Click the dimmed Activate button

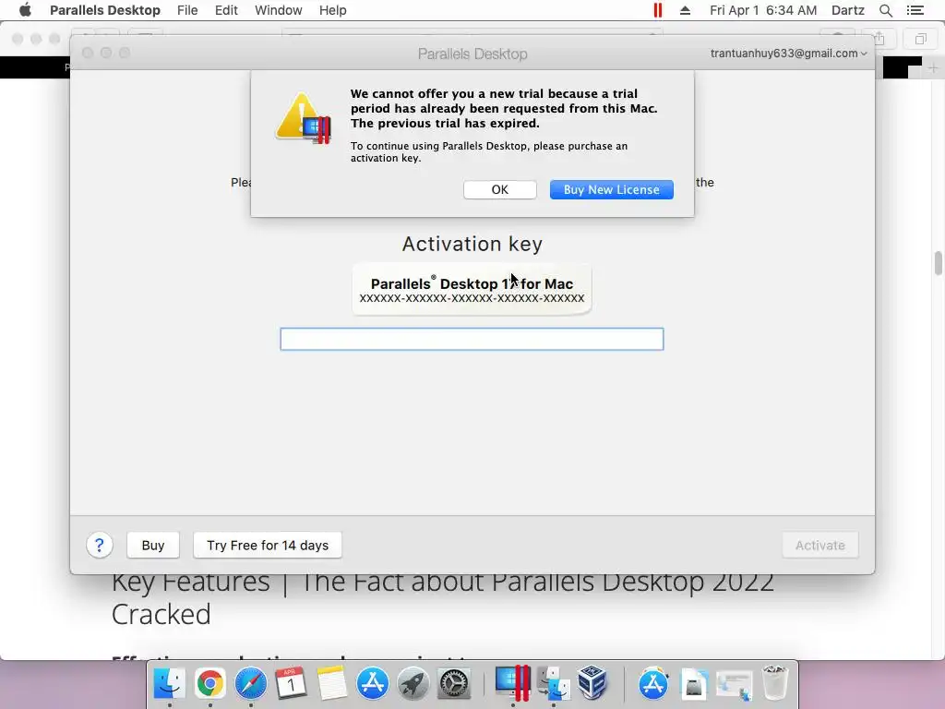tap(819, 545)
